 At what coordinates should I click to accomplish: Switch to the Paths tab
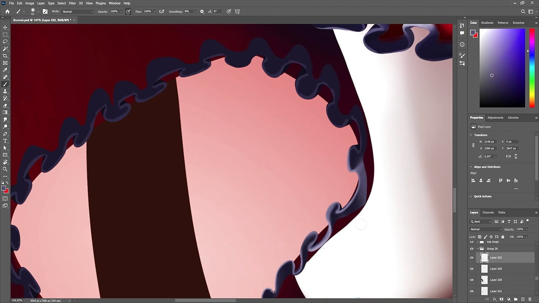tap(502, 213)
